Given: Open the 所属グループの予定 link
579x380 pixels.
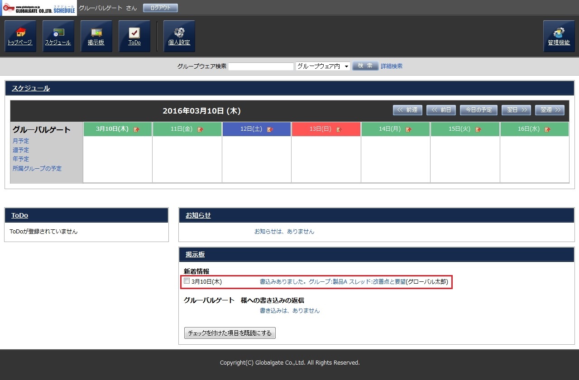Looking at the screenshot, I should pyautogui.click(x=37, y=169).
